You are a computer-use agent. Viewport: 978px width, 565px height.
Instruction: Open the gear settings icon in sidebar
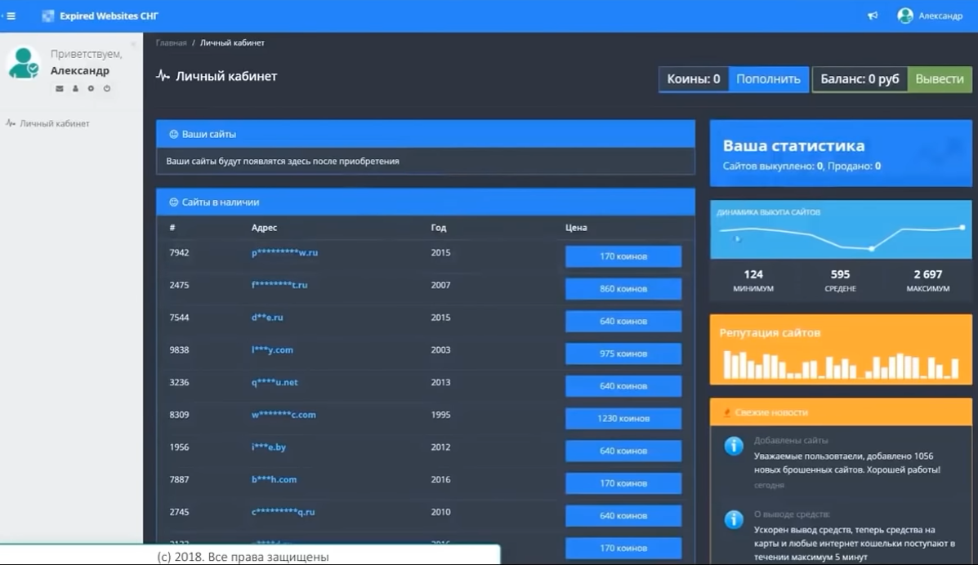[x=91, y=88]
